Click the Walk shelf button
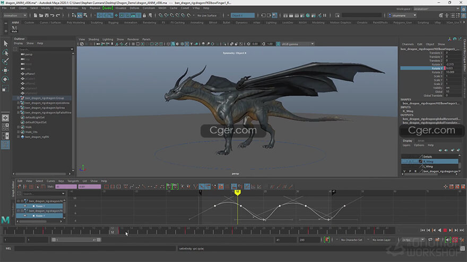467x262 pixels. [14, 29]
